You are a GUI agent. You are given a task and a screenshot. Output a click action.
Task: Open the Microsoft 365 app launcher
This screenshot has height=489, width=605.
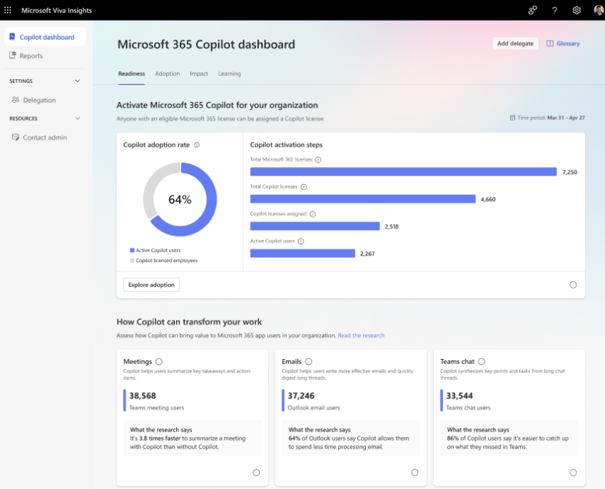coord(8,10)
